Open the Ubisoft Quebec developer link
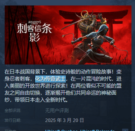This screenshot has width=135, height=131. click(61, 130)
